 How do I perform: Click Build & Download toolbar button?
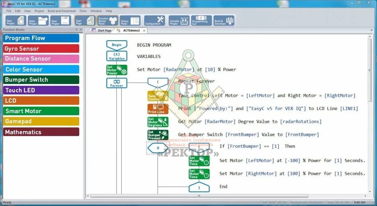coord(224,21)
